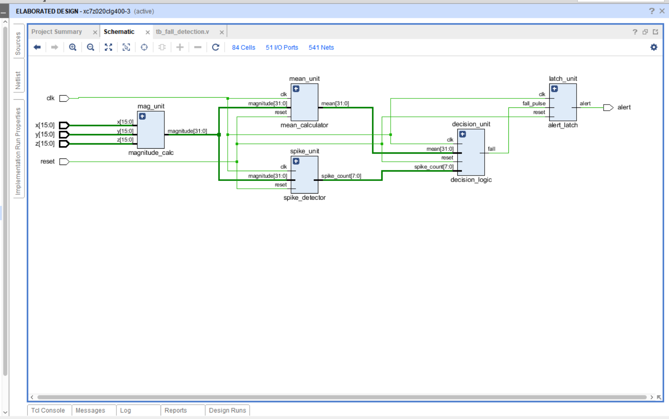Zoom fit the whole schematic
669x419 pixels.
[108, 47]
